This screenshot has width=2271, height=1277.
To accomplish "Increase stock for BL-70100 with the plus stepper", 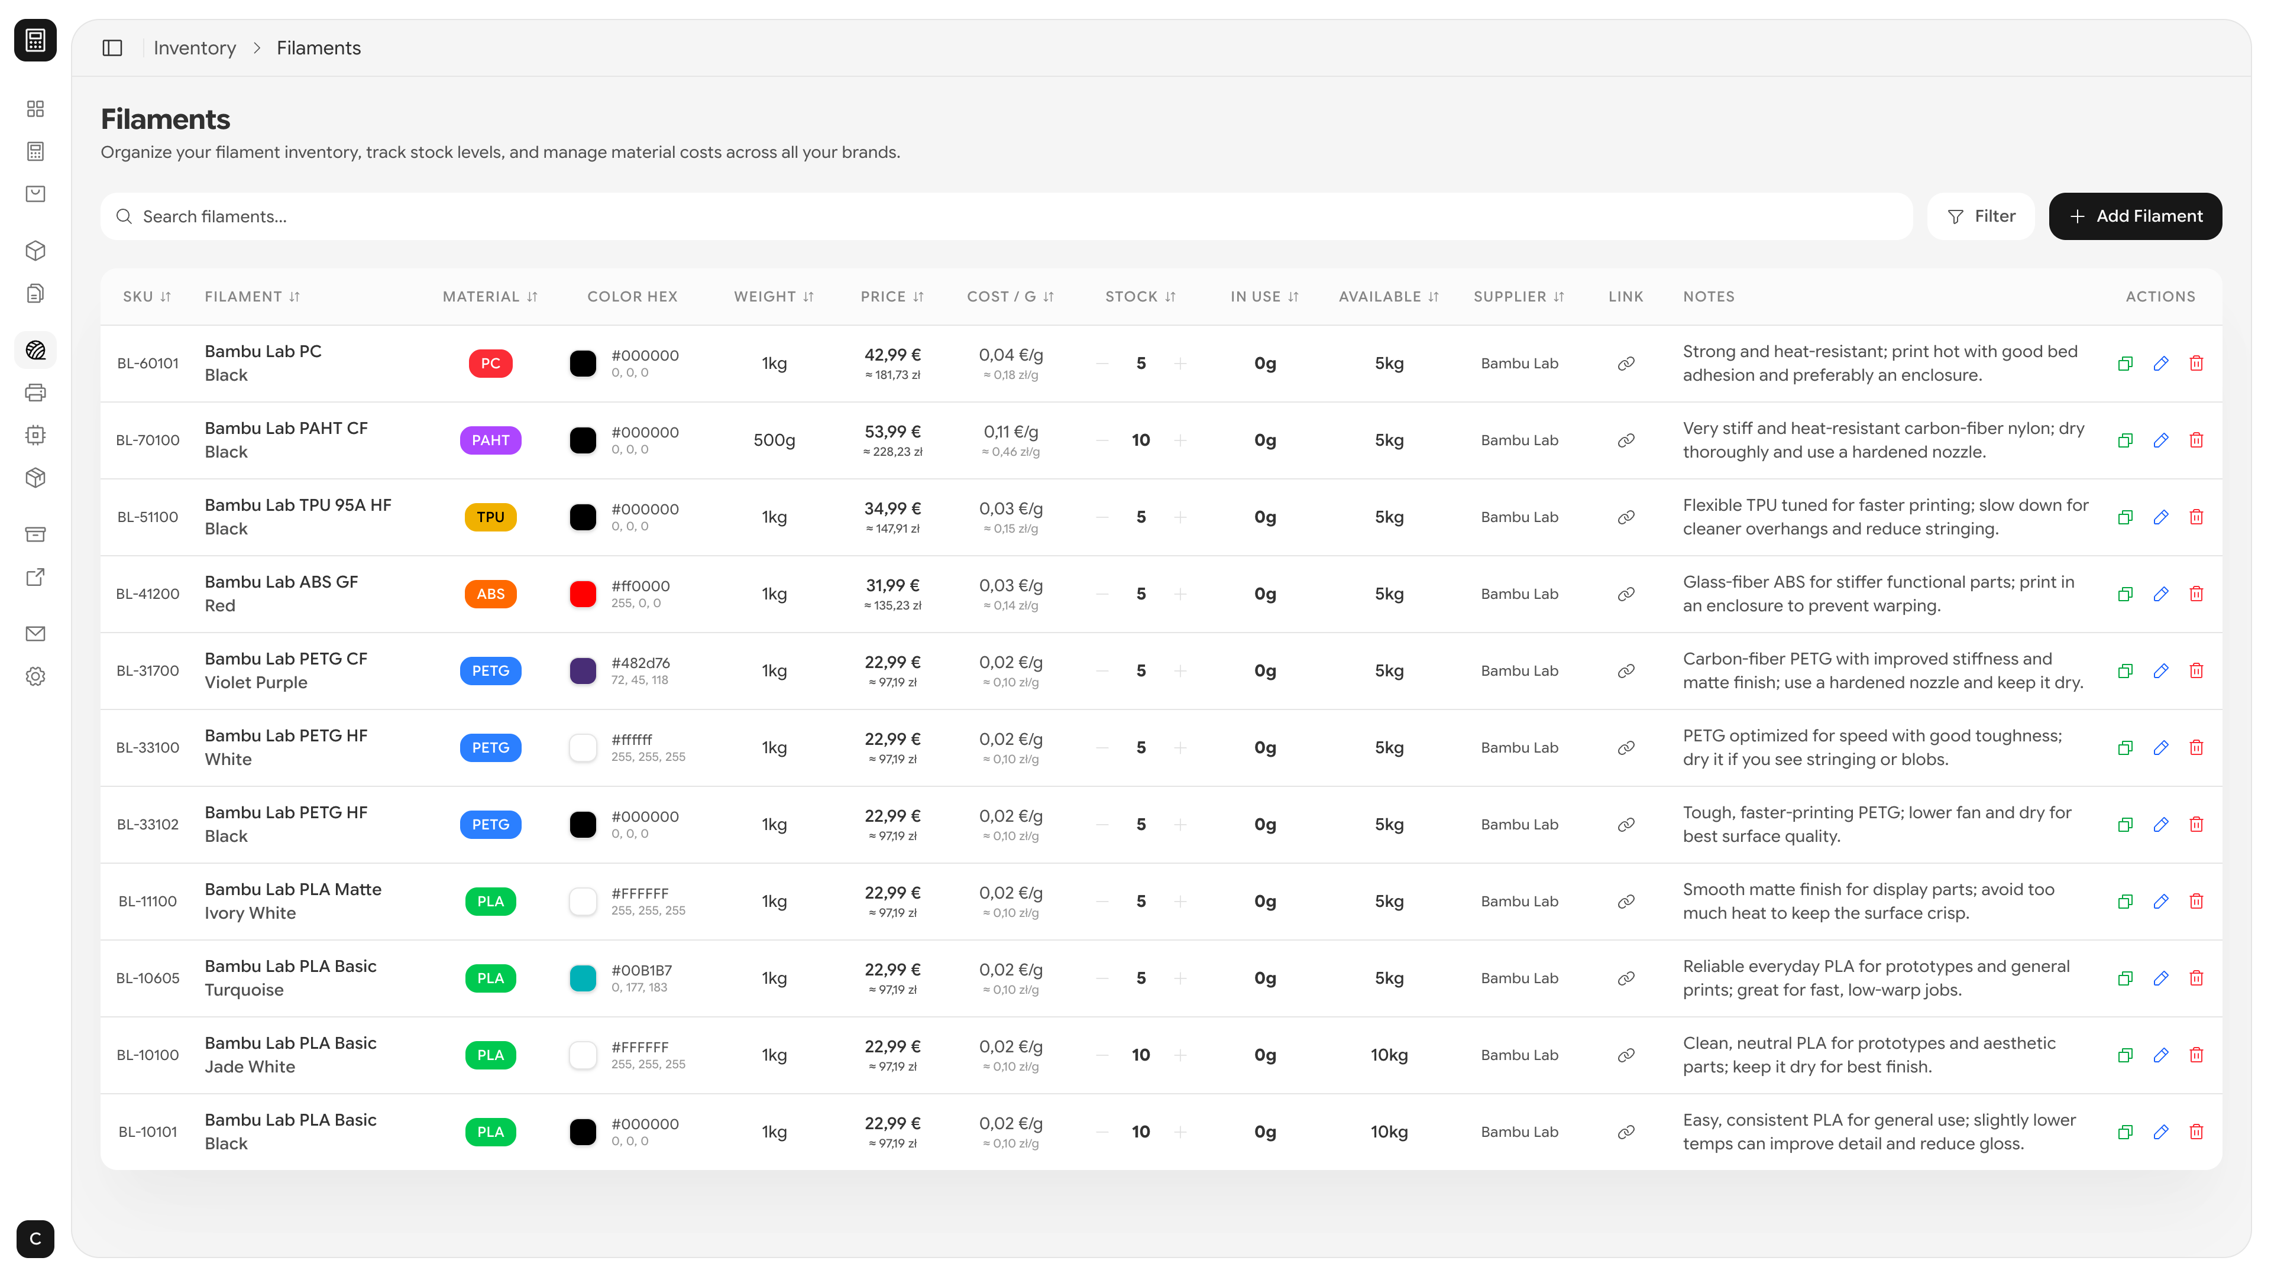I will pos(1182,440).
